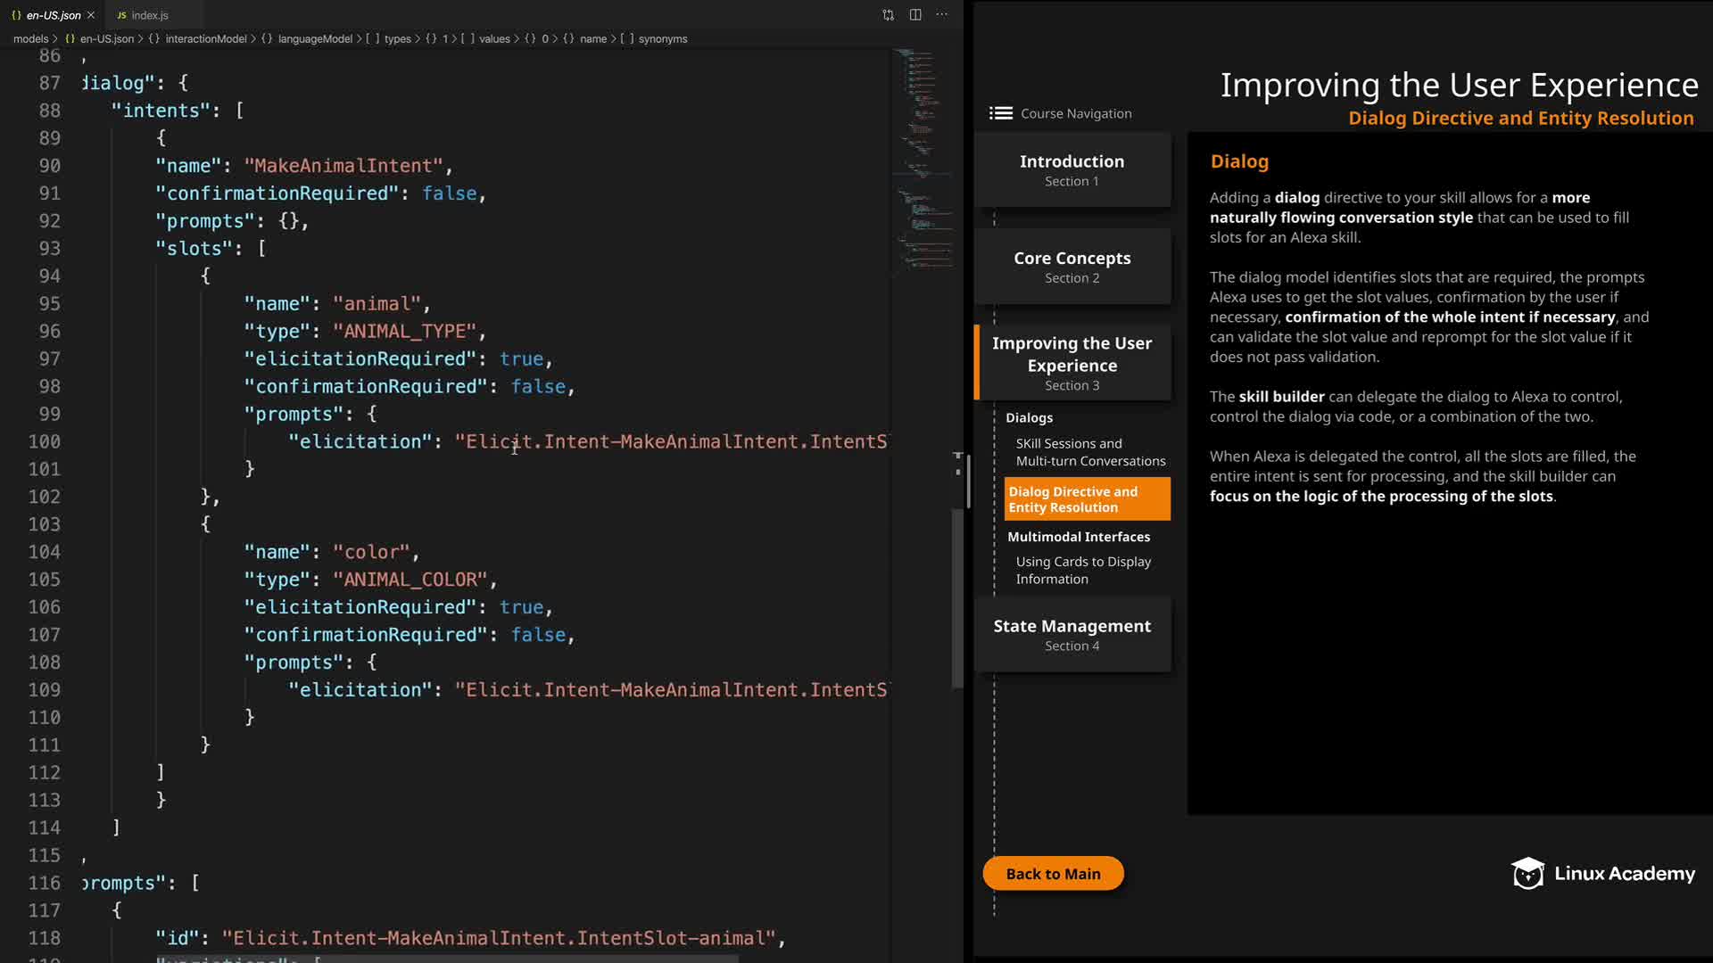Click the Linux Academy logo icon
This screenshot has height=963, width=1713.
[1527, 874]
